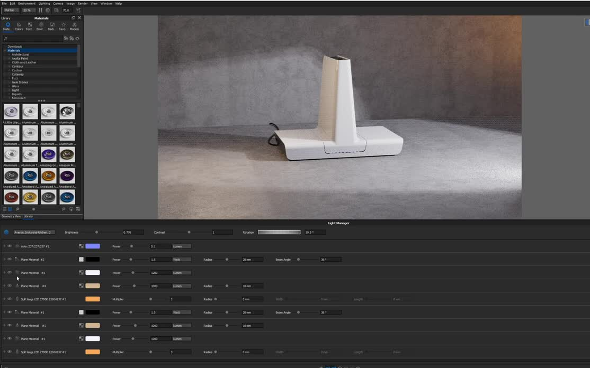This screenshot has height=368, width=590.
Task: Click the pause render icon in the toolbar
Action: pos(40,10)
